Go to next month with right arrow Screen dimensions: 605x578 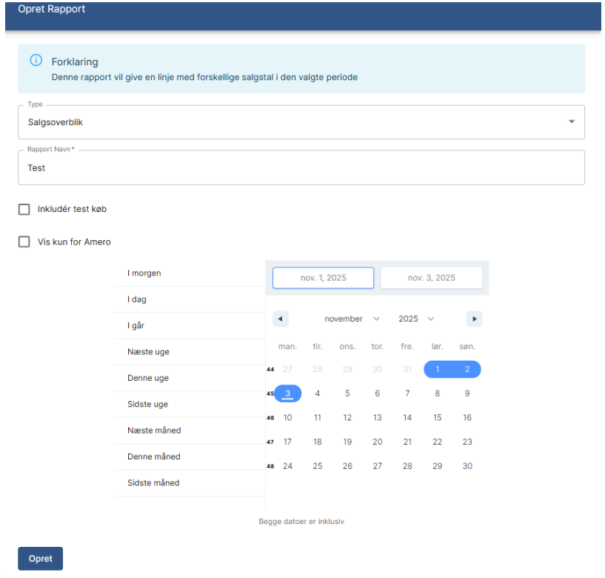coord(474,319)
